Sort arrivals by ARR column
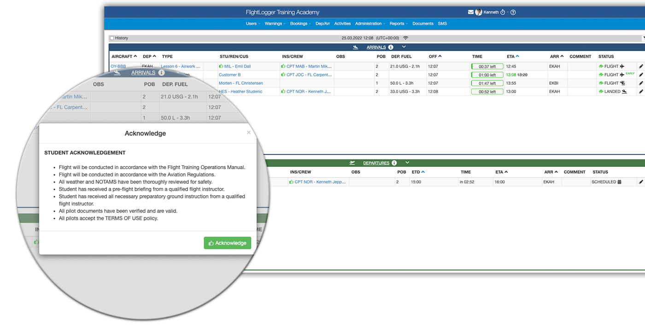This screenshot has height=333, width=645. (556, 56)
